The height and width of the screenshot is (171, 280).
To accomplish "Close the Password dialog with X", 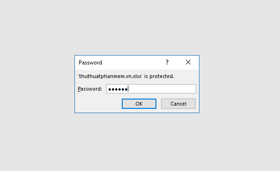I will pos(188,62).
